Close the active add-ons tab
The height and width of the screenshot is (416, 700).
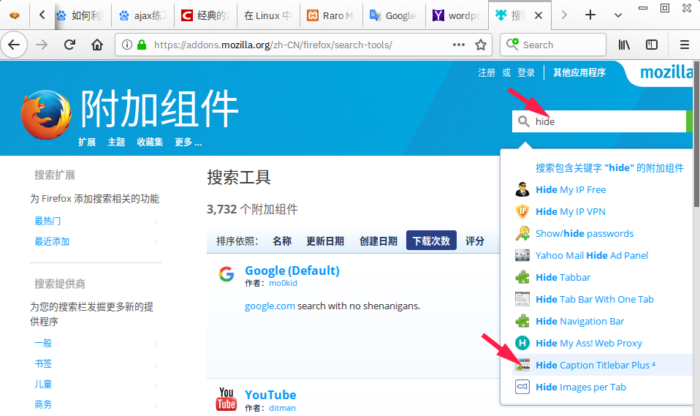(539, 15)
